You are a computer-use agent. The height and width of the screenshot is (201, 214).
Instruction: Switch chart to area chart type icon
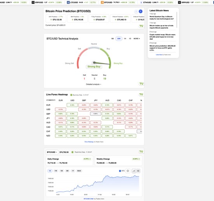click(x=134, y=171)
